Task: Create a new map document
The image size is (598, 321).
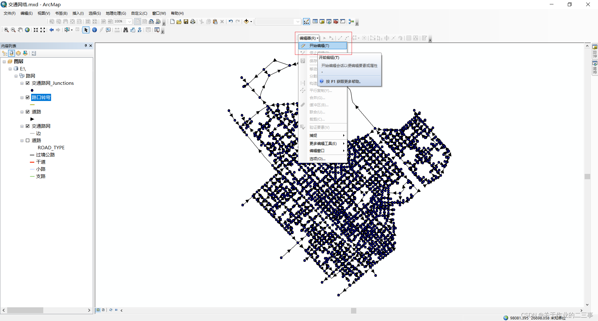Action: coord(172,22)
